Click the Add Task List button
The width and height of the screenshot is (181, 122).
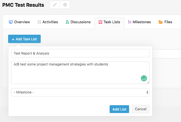[24, 39]
